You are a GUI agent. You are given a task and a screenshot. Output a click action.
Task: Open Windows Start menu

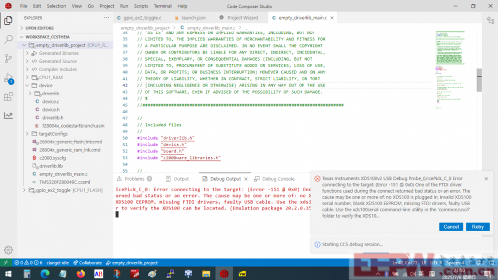pos(8,274)
